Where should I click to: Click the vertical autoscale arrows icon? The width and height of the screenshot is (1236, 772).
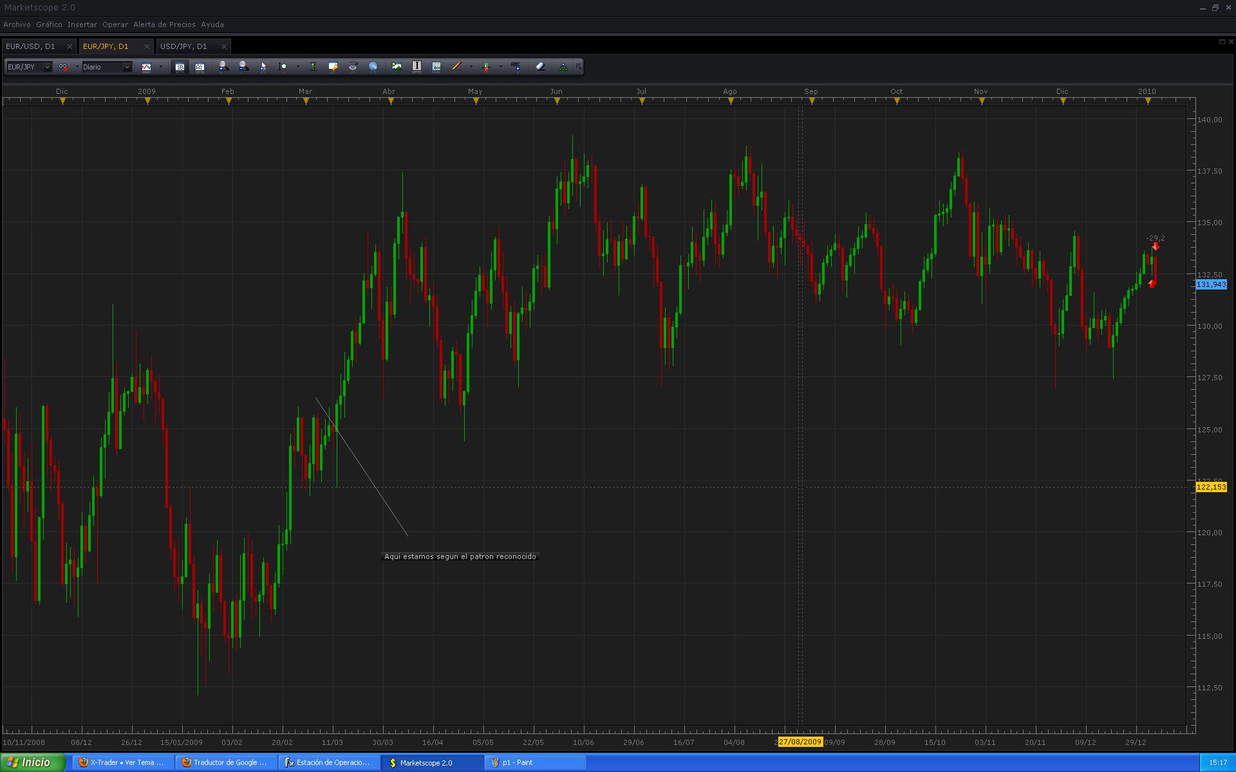pos(313,66)
